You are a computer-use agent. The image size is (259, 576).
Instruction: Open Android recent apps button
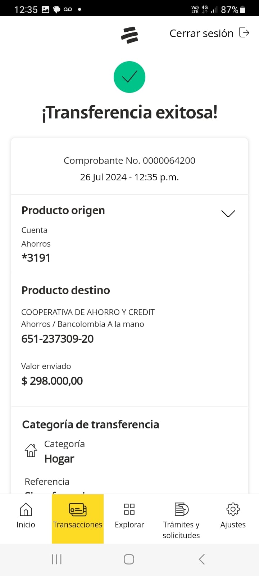[x=57, y=559]
